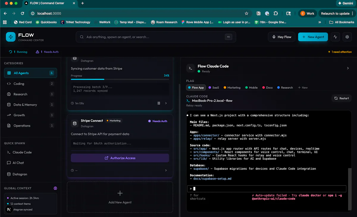
Task: Open the Work profile menu
Action: point(307,13)
